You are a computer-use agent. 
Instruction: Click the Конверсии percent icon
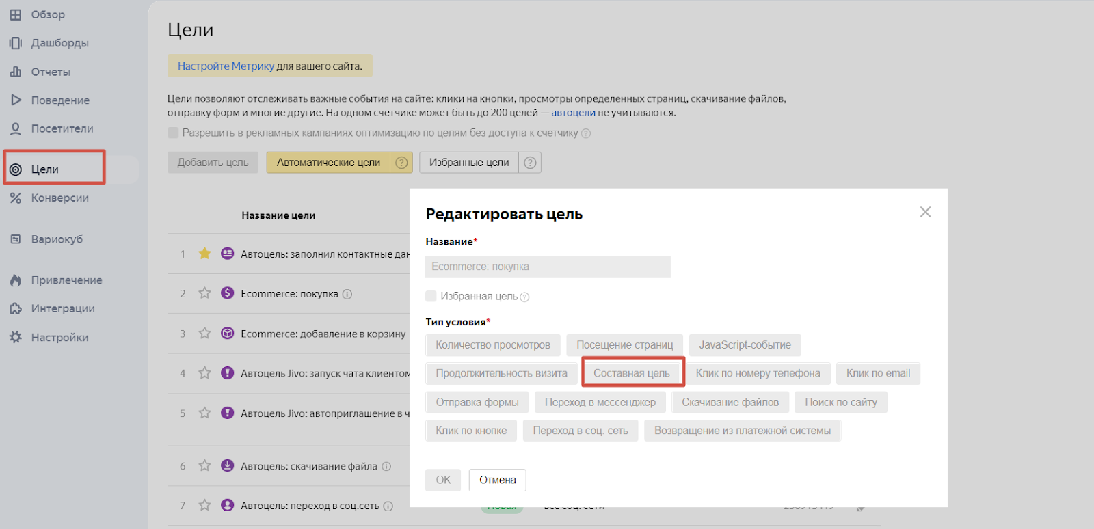pyautogui.click(x=16, y=198)
